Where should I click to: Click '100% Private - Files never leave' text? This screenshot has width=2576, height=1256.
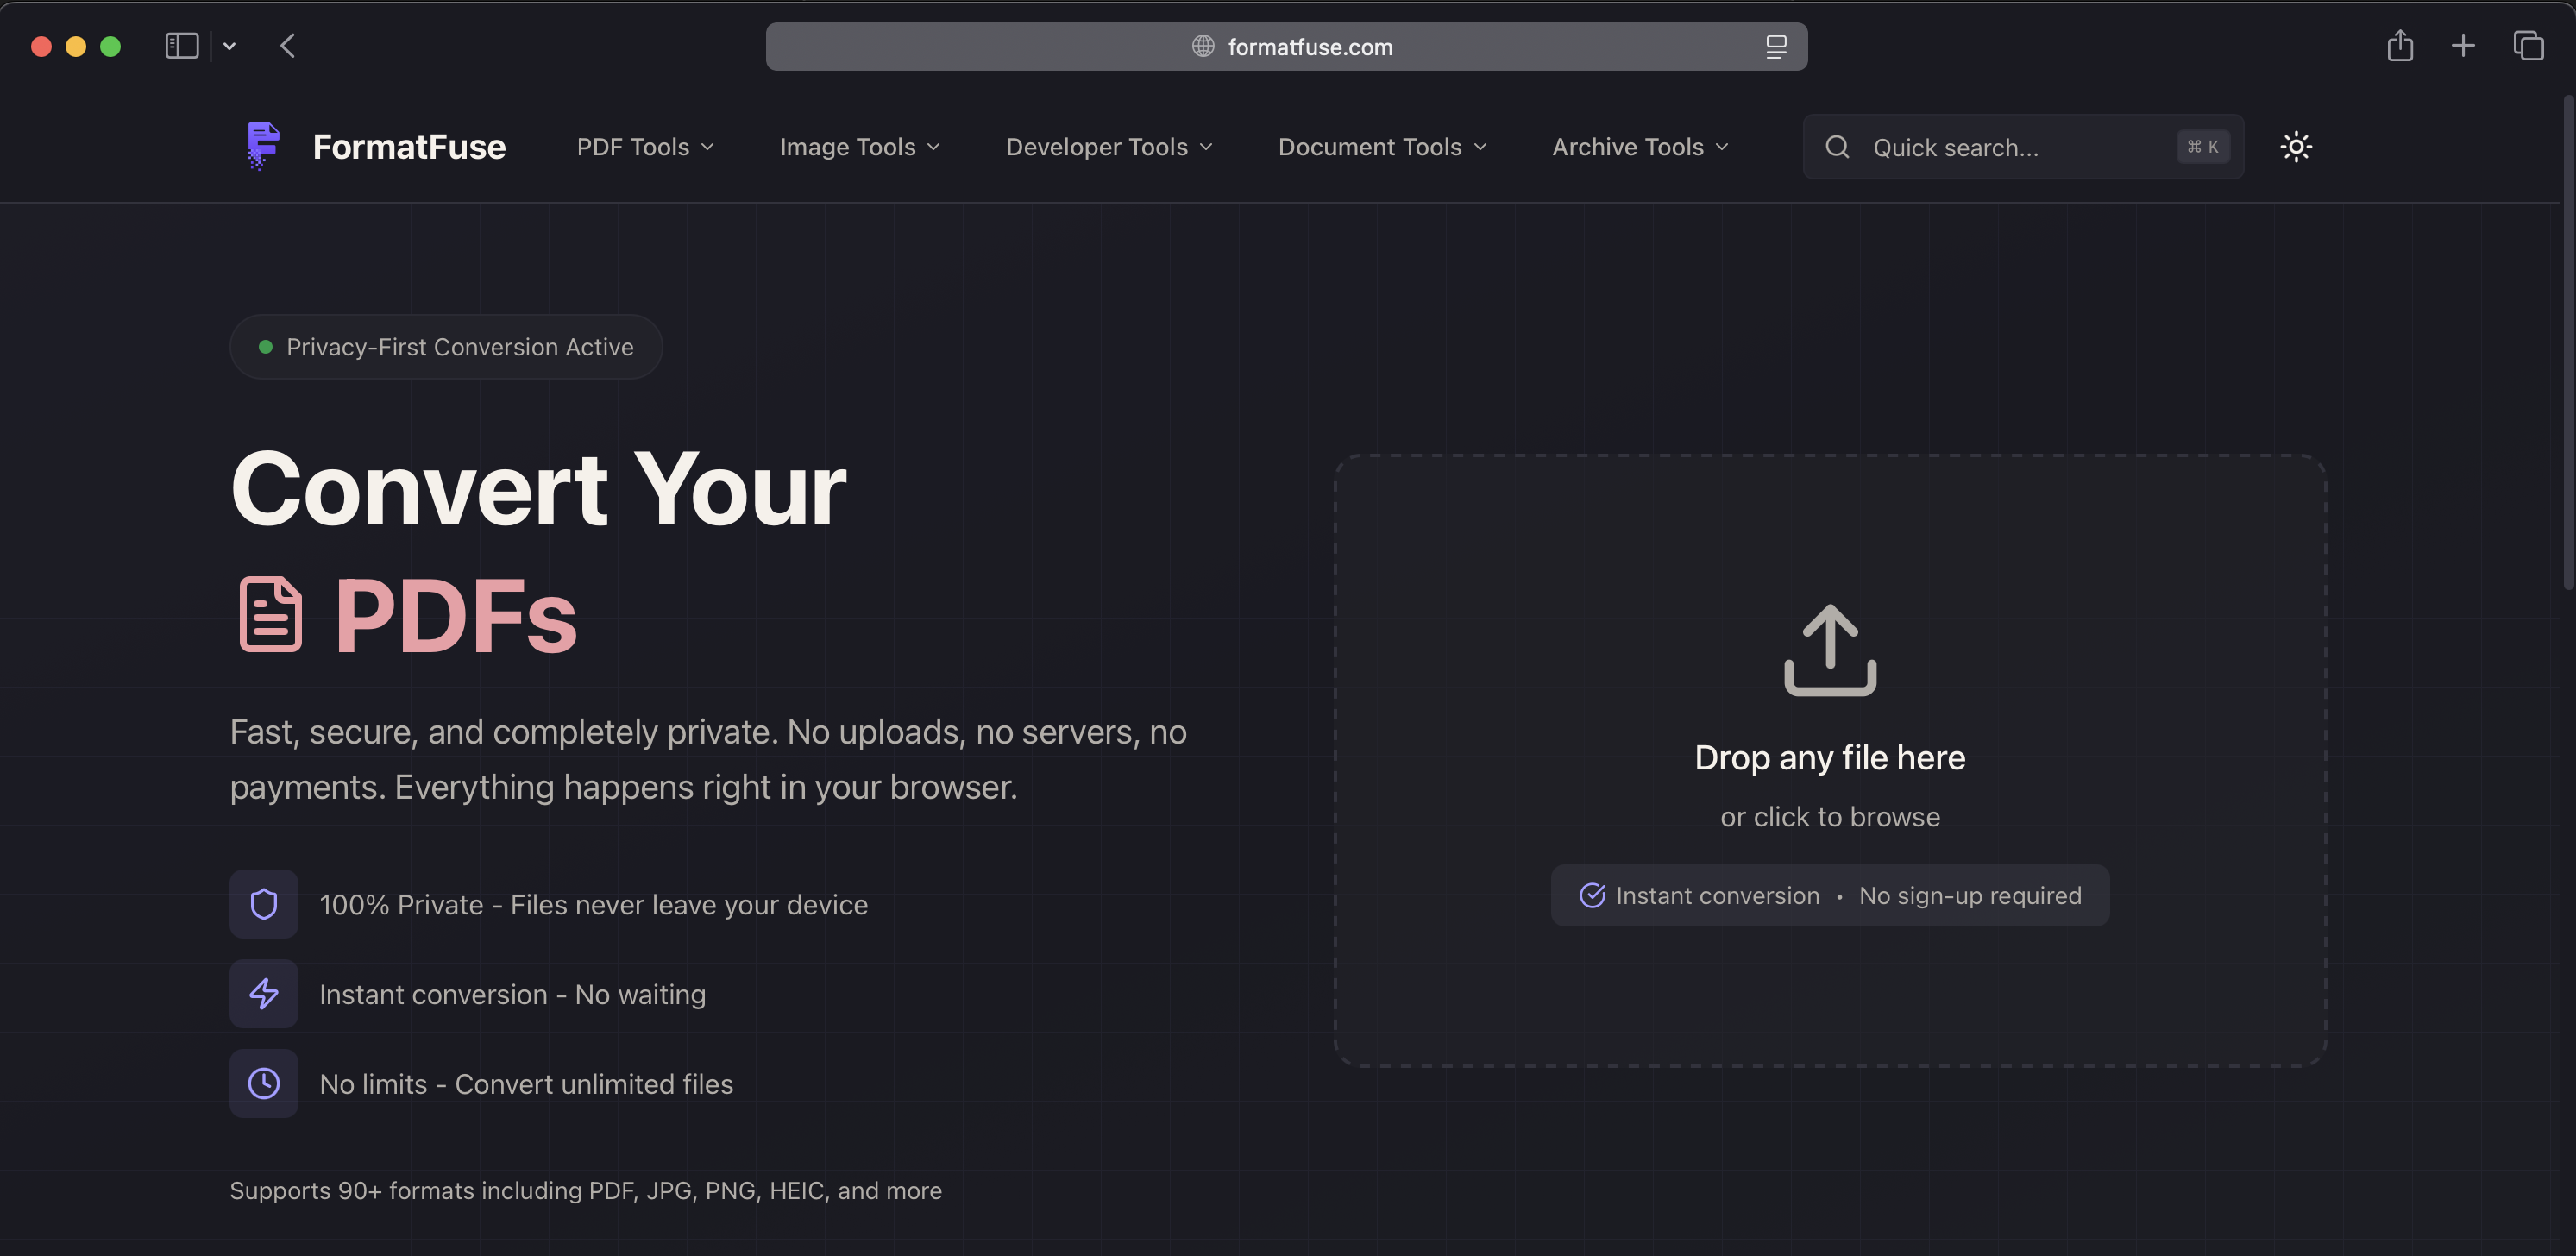(594, 905)
